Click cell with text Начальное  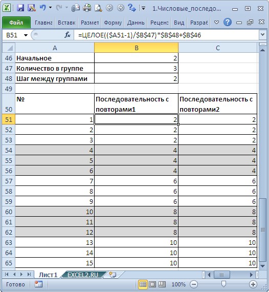click(x=55, y=58)
